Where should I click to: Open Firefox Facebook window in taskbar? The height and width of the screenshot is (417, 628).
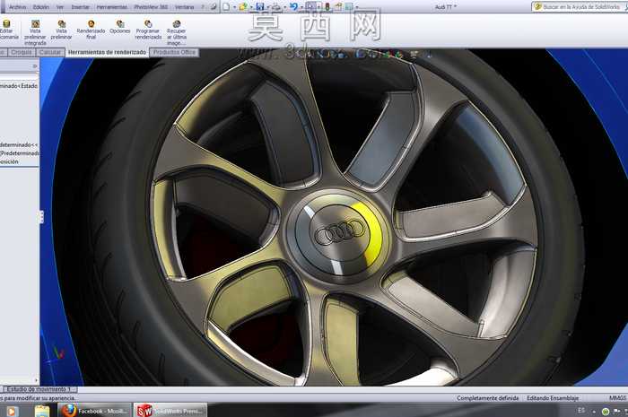coord(94,411)
